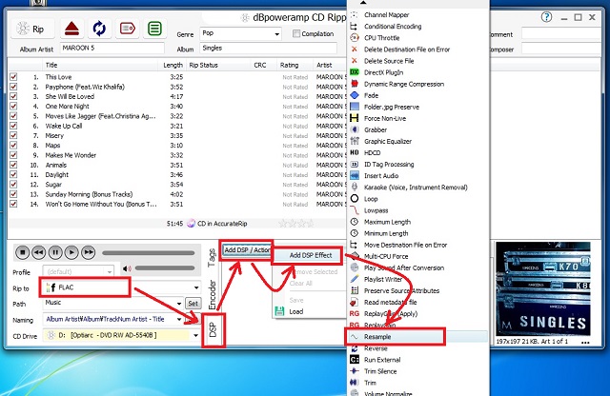This screenshot has width=610, height=396.
Task: Click the Run External icon
Action: 354,360
